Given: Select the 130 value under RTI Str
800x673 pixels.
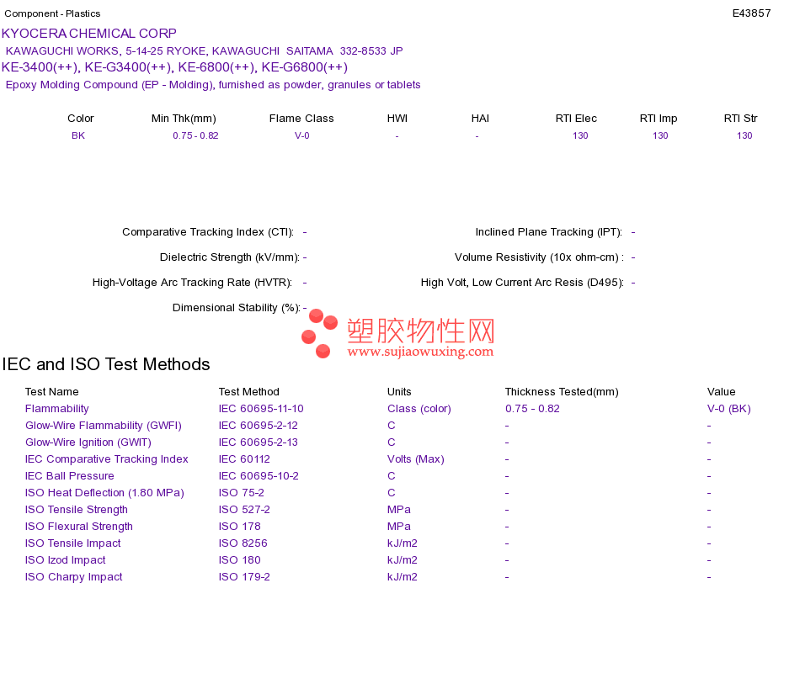Looking at the screenshot, I should point(744,135).
